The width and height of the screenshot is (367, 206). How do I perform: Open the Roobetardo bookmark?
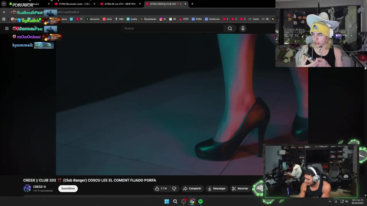[x=148, y=19]
